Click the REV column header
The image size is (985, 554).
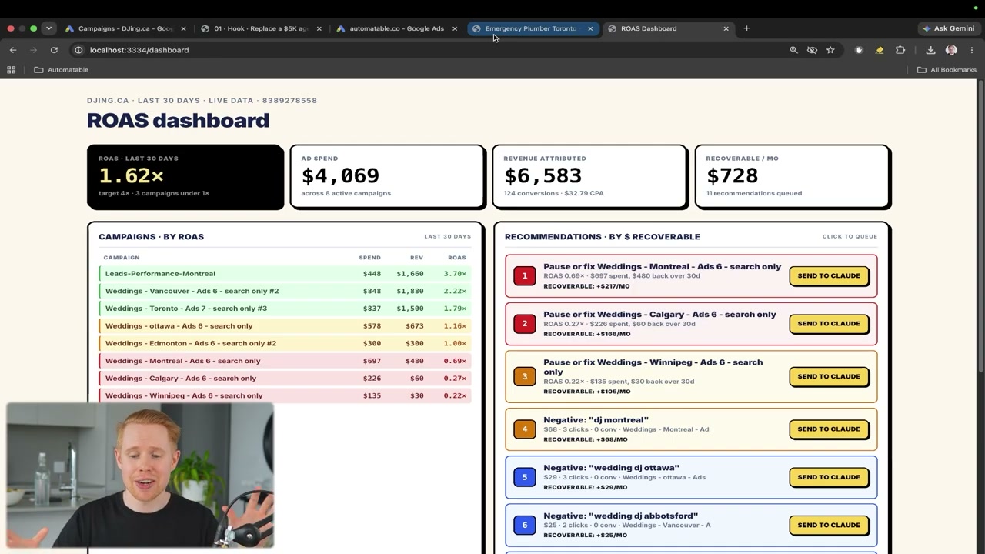coord(416,258)
